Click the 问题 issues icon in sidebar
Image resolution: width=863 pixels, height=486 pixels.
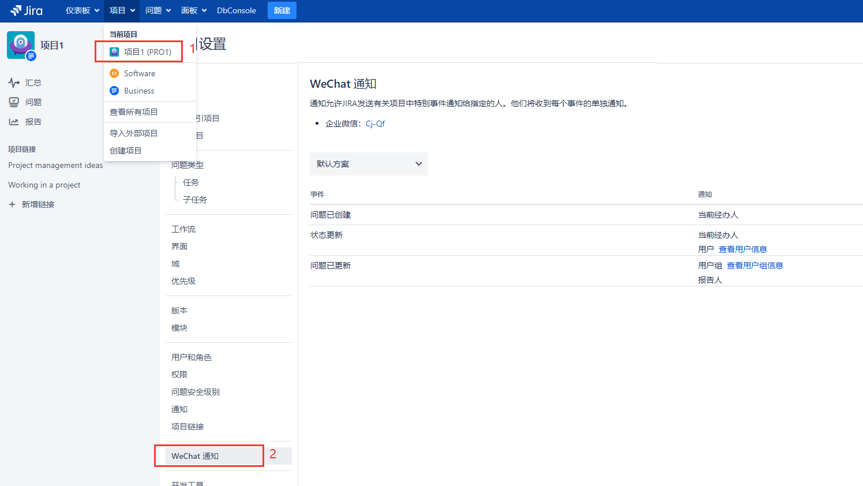(x=14, y=102)
